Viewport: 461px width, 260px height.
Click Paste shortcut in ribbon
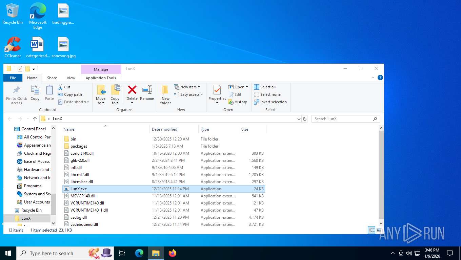click(73, 102)
